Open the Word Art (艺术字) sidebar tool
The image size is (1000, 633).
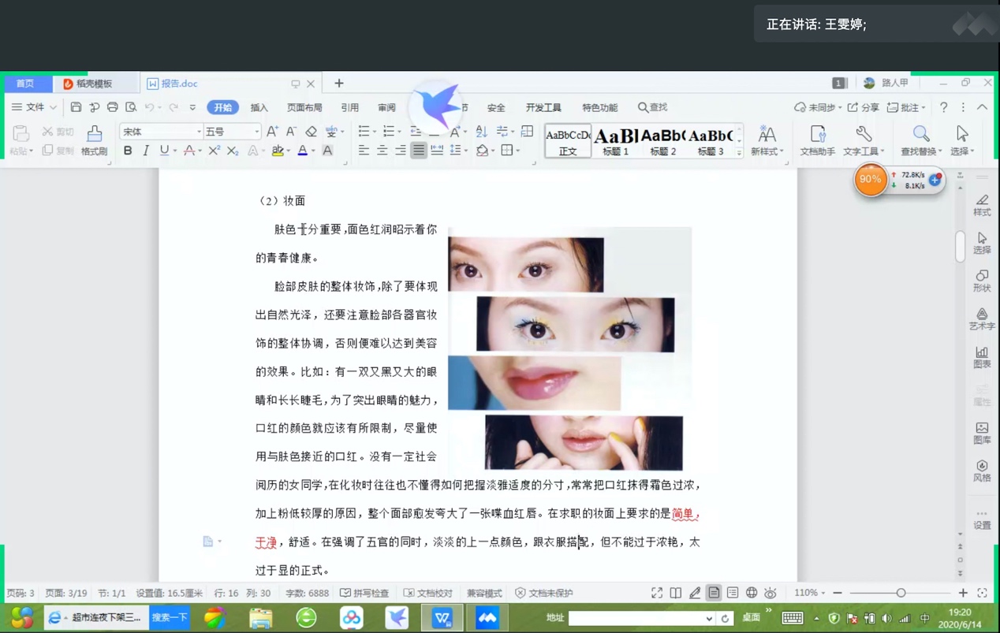[x=981, y=318]
